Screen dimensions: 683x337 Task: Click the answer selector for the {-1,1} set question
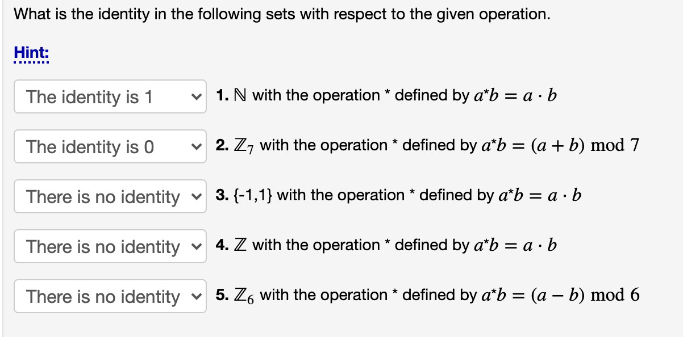[x=110, y=196]
